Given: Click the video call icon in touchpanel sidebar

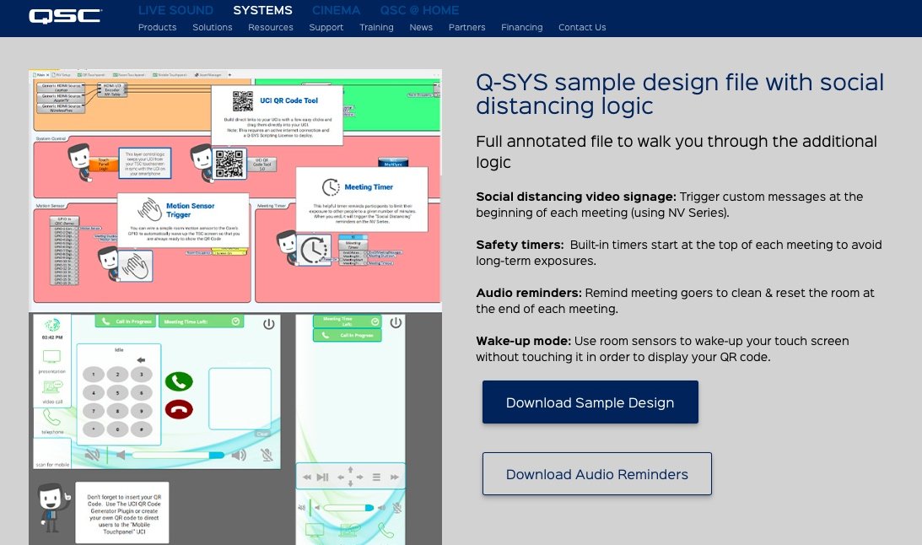Looking at the screenshot, I should click(x=51, y=387).
